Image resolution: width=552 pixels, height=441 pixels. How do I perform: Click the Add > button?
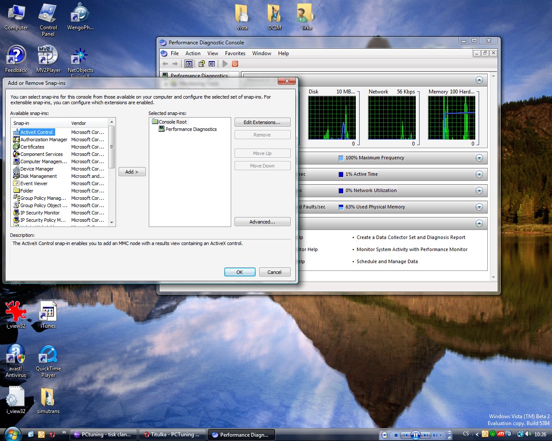[132, 172]
